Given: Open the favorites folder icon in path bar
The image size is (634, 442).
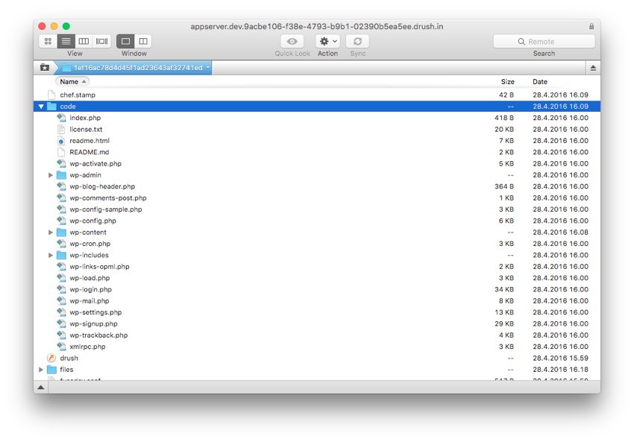Looking at the screenshot, I should [45, 68].
